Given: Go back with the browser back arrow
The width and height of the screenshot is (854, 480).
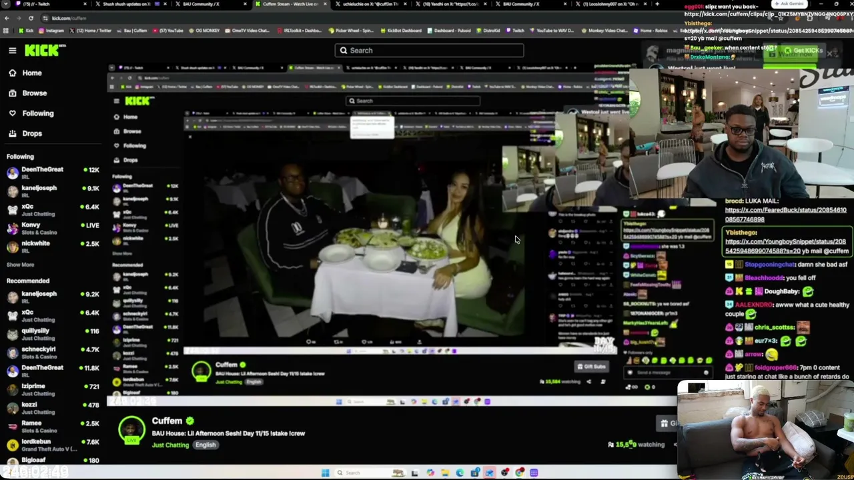Looking at the screenshot, I should click(7, 18).
